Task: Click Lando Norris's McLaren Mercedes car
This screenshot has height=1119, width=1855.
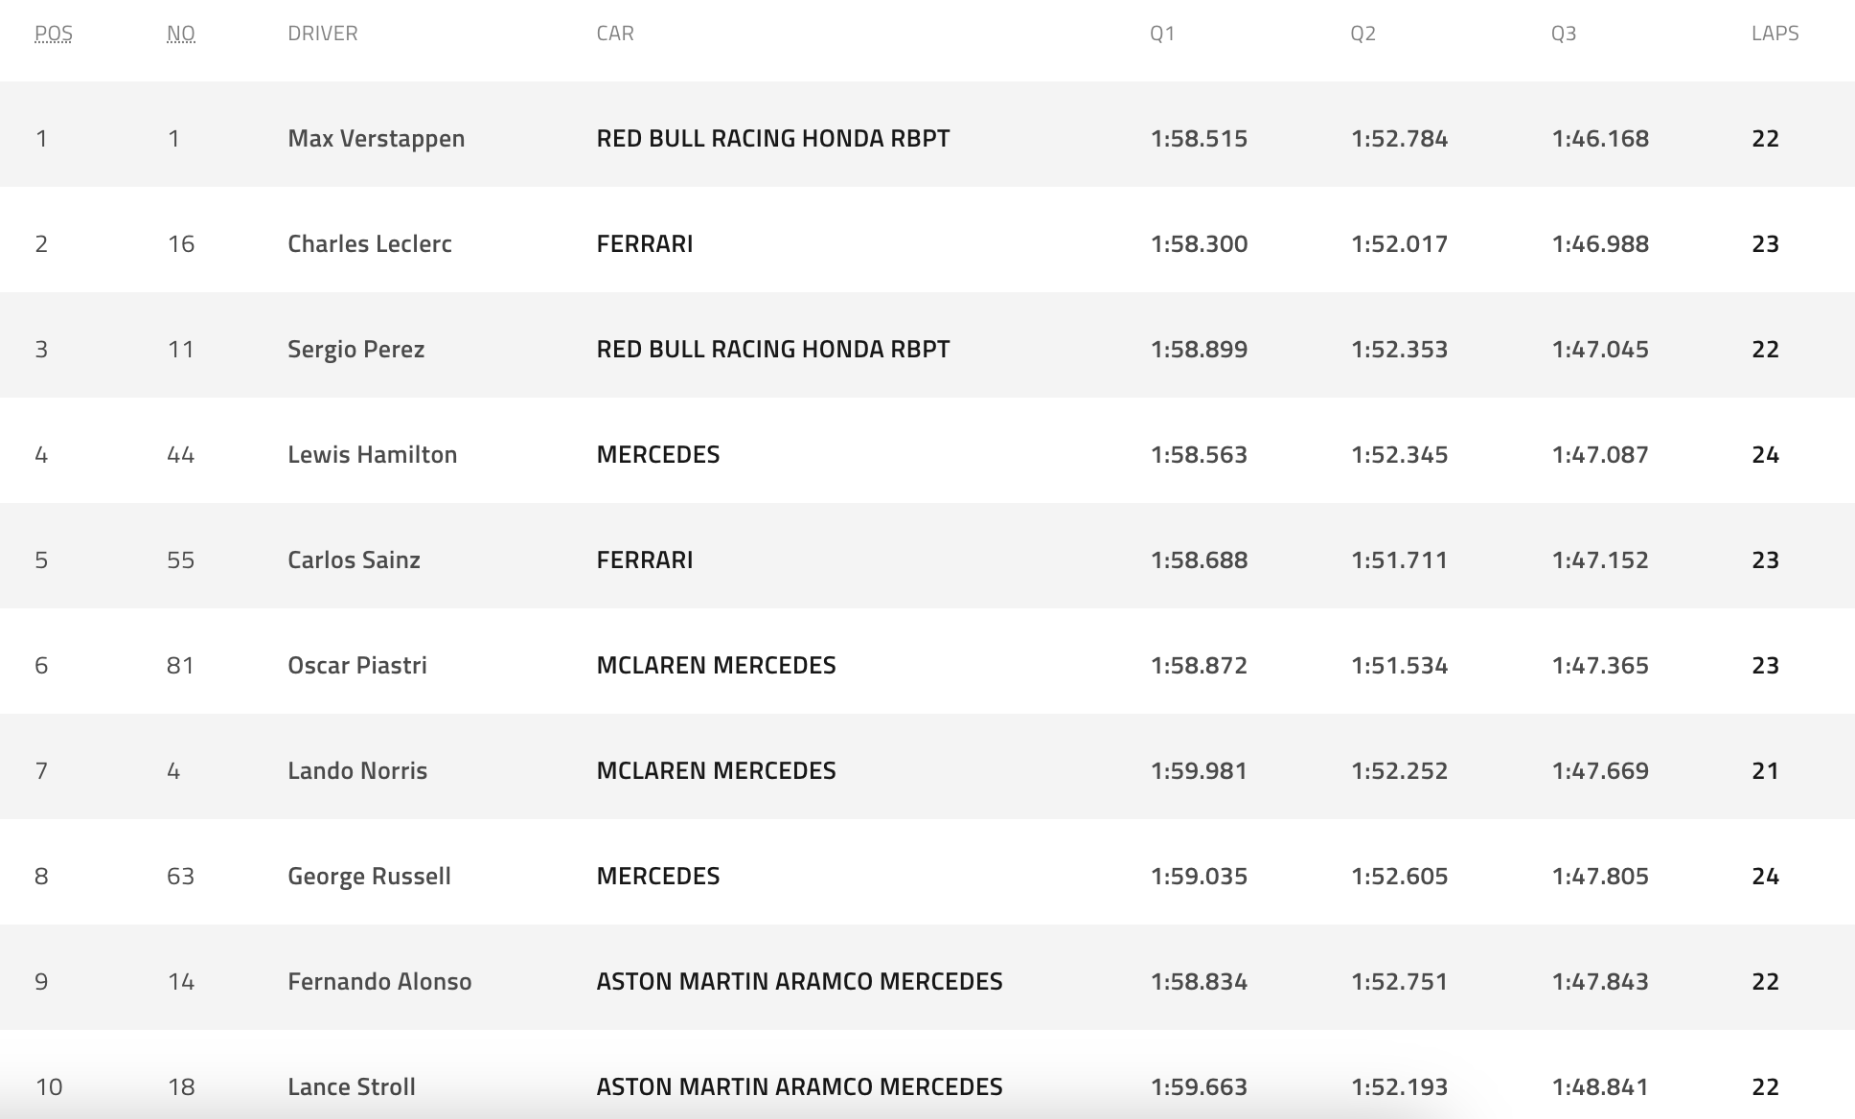Action: coord(716,770)
